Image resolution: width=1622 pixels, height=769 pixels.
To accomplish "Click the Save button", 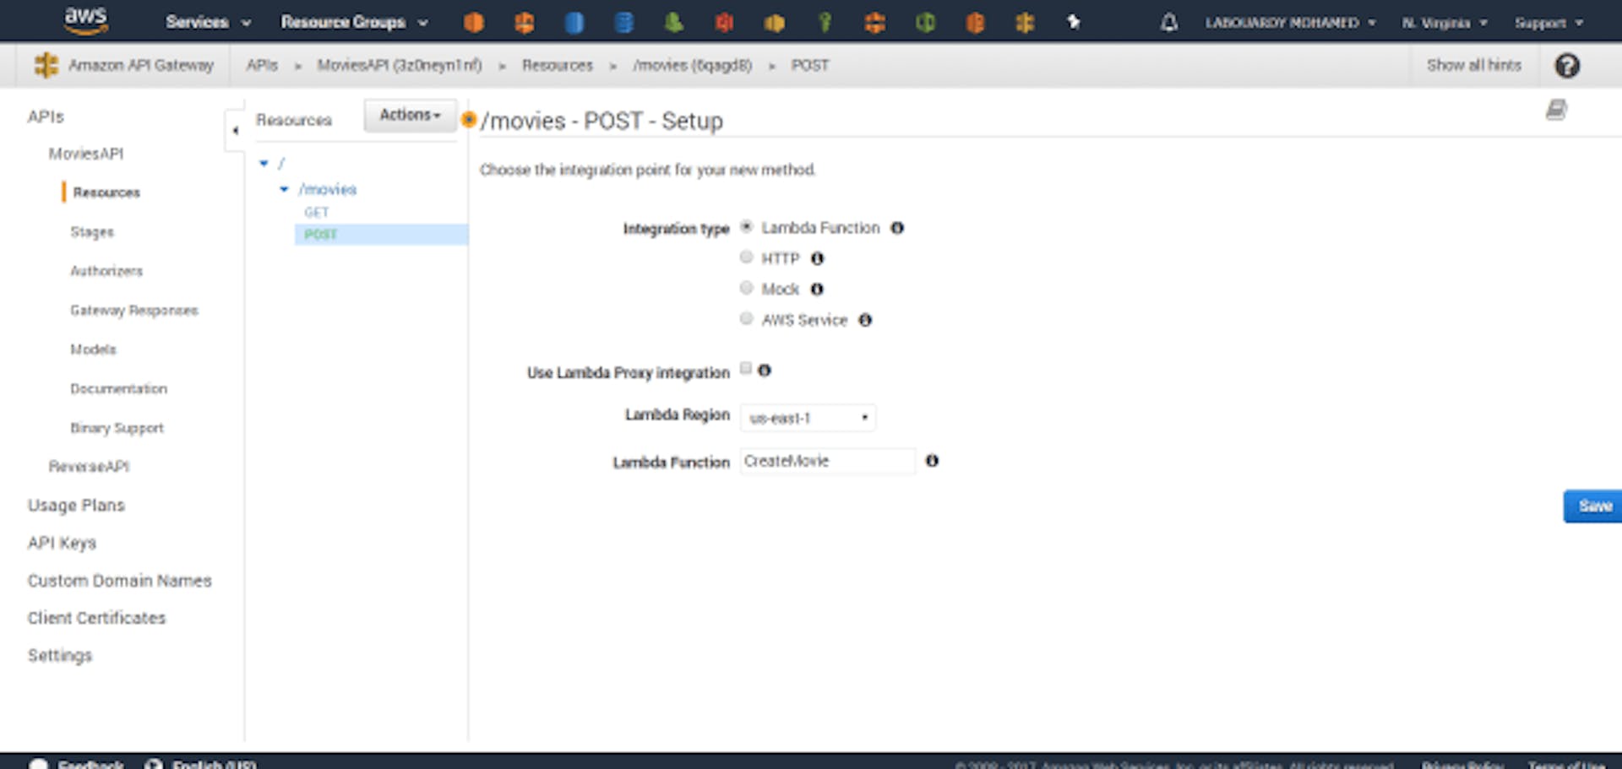I will 1593,506.
